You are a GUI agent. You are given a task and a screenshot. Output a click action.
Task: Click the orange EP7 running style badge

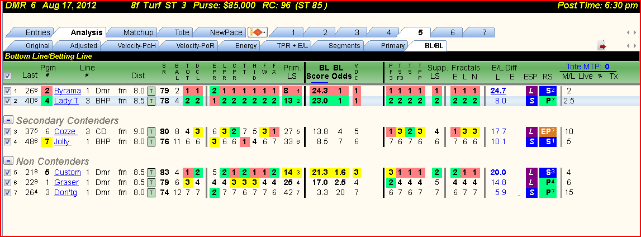point(547,131)
